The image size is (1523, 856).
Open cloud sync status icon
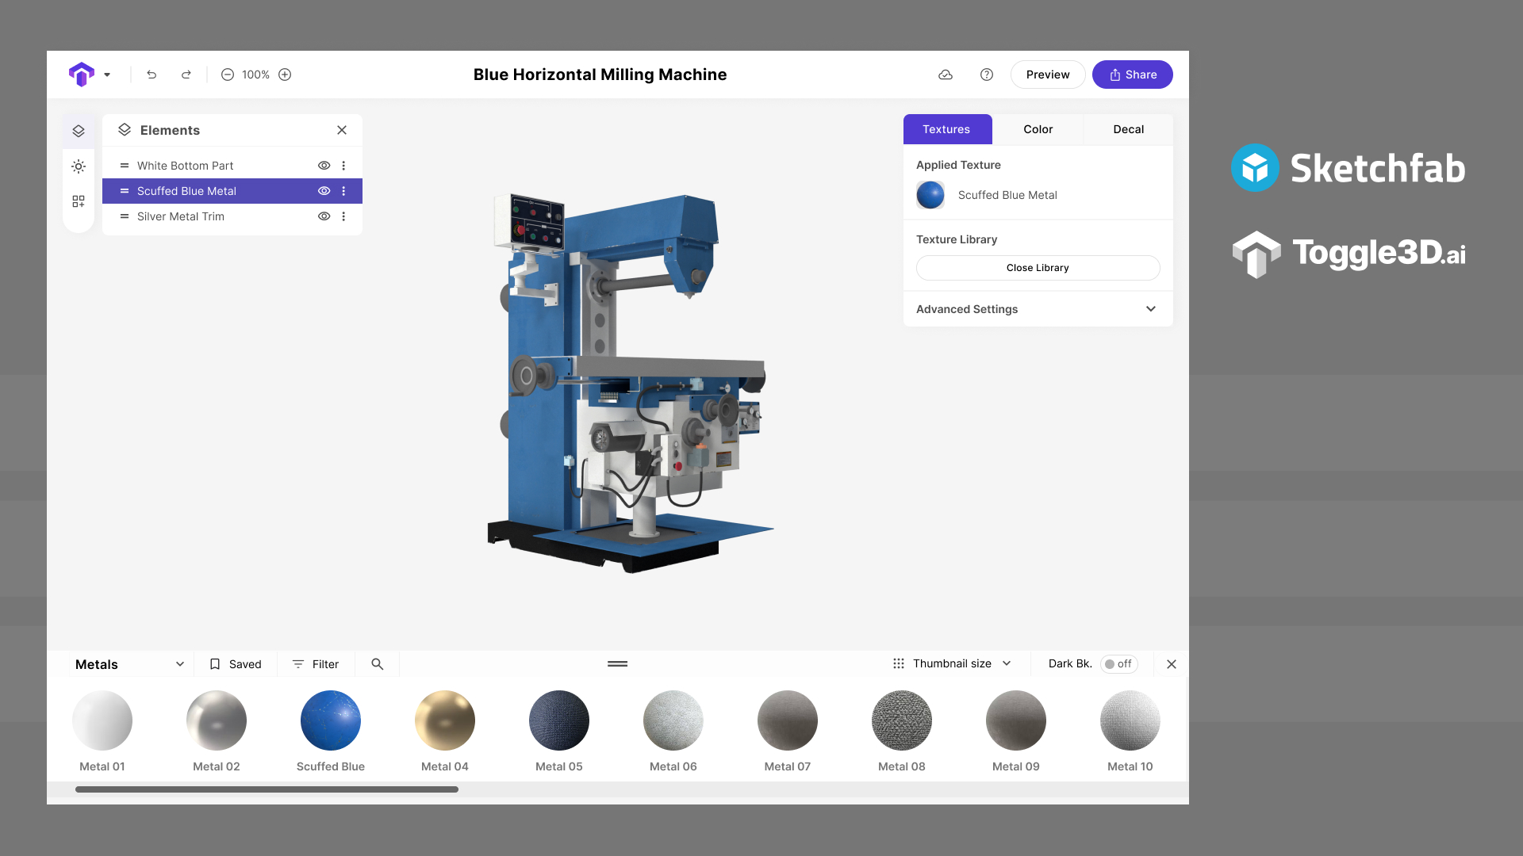[x=946, y=74]
